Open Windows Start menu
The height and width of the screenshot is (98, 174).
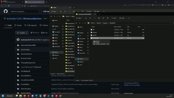(x=3, y=96)
